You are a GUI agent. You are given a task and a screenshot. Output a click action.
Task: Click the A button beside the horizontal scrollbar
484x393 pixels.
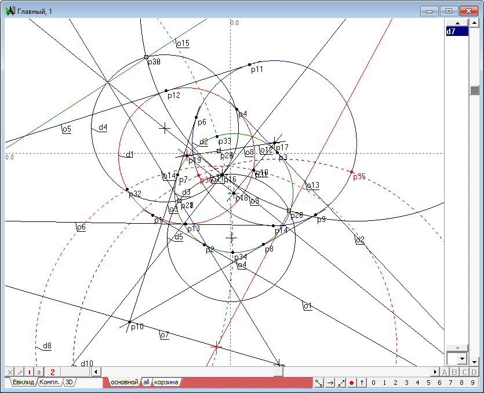pos(444,372)
